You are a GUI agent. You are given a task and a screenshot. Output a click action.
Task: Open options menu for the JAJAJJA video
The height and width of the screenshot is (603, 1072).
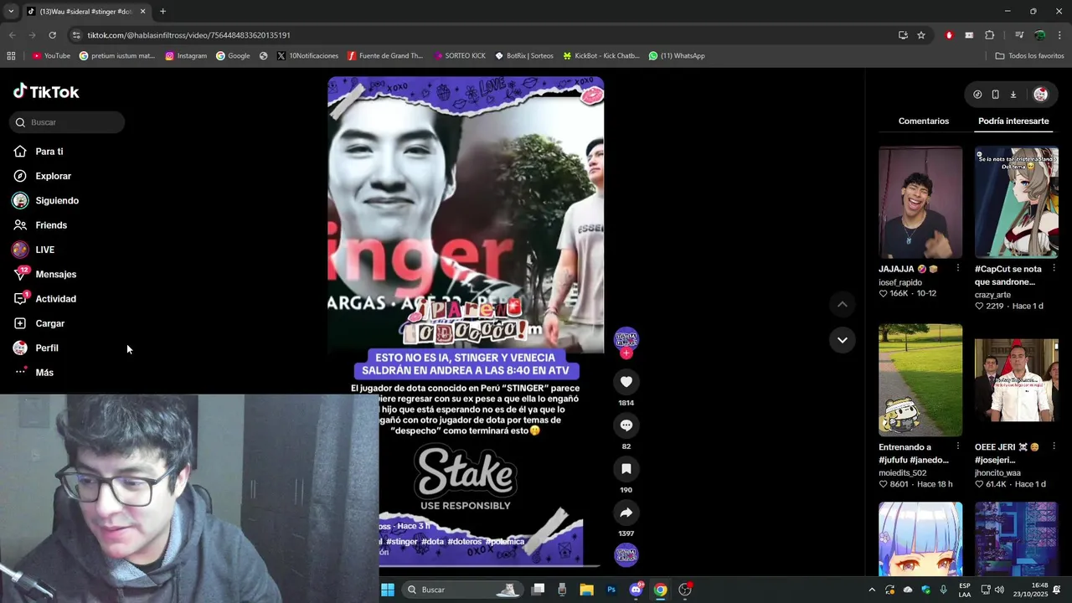[x=957, y=269]
